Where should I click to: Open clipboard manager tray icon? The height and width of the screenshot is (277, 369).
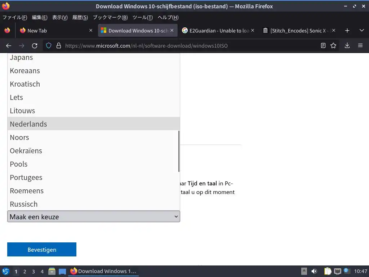point(328,271)
